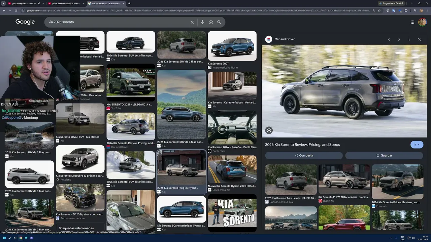431x242 pixels.
Task: Share the image with Compartir
Action: coord(304,156)
